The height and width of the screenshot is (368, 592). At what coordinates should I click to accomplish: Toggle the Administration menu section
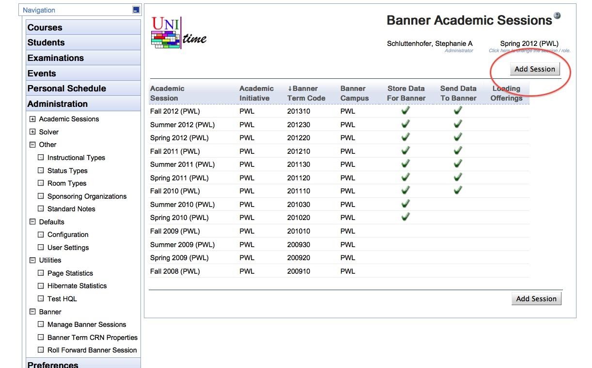[83, 104]
